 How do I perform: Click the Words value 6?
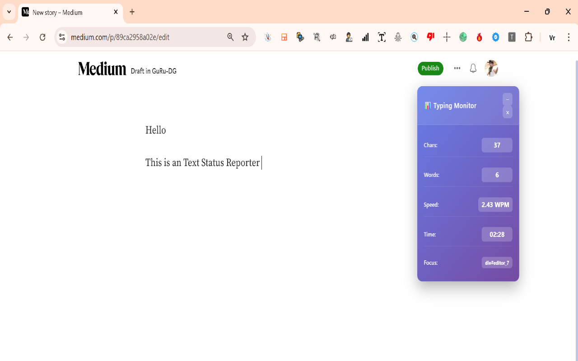pyautogui.click(x=497, y=175)
